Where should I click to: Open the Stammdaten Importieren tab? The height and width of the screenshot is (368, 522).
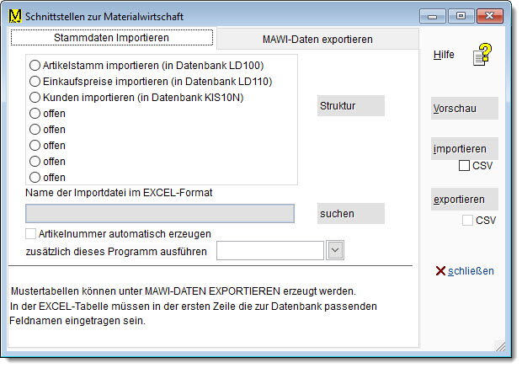tap(111, 38)
